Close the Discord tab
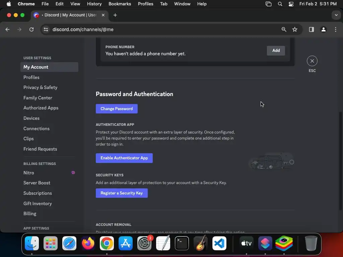The image size is (343, 257). pyautogui.click(x=103, y=15)
